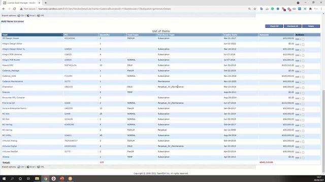Tick the Chameleon row checkbox
The width and height of the screenshot is (325, 182).
[303, 87]
